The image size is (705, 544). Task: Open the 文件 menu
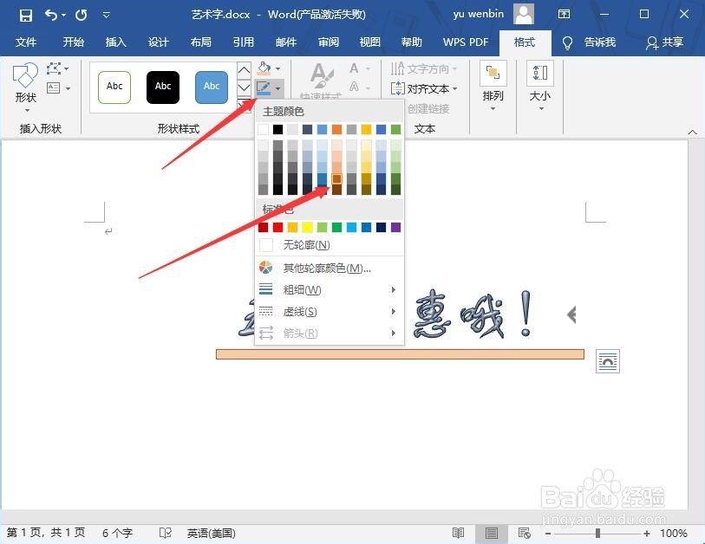coord(27,41)
